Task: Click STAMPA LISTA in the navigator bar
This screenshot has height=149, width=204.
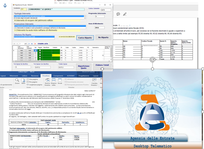Action: (43, 44)
